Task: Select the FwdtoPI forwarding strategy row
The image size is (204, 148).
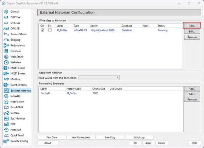Action: (x=111, y=93)
